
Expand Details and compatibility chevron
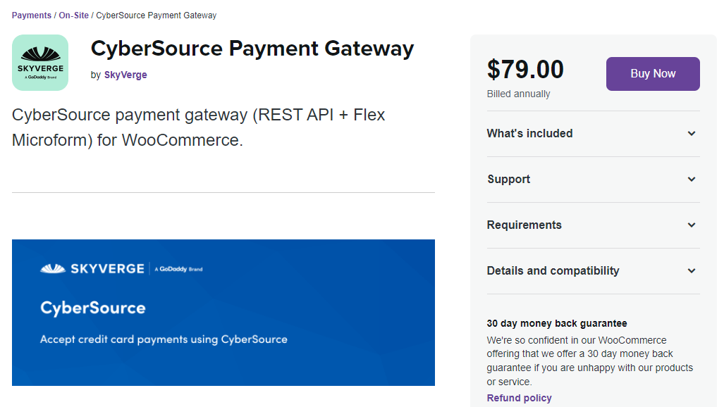point(692,271)
